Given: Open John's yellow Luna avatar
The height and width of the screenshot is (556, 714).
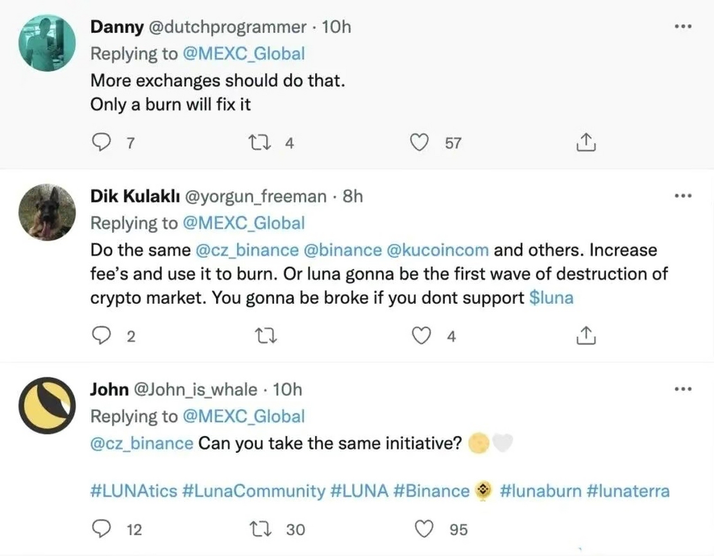Looking at the screenshot, I should [47, 405].
